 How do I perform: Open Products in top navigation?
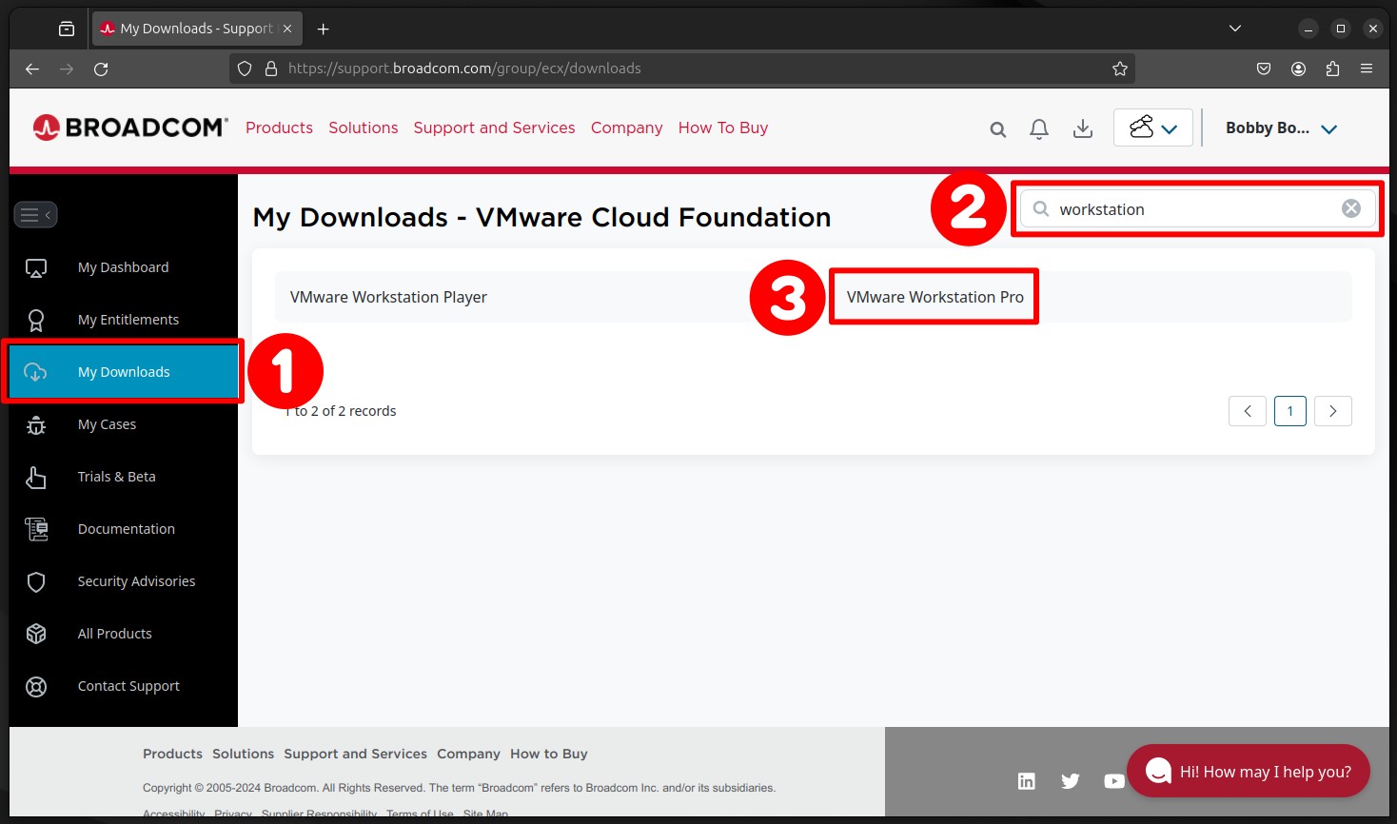click(x=279, y=128)
